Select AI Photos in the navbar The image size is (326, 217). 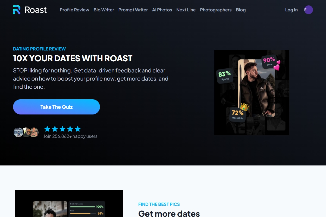162,10
